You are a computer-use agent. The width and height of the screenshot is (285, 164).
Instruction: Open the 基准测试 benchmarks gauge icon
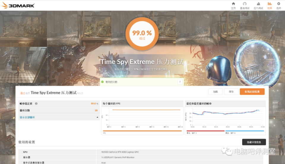(x=245, y=4)
